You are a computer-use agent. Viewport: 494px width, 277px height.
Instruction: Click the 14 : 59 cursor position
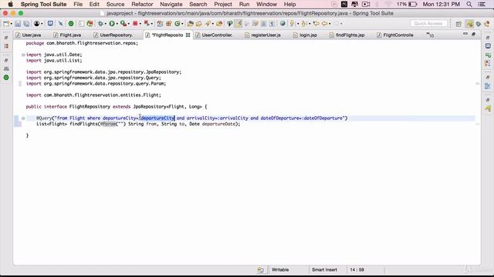[x=357, y=270]
